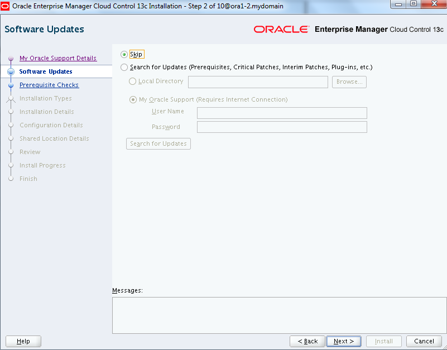The width and height of the screenshot is (447, 350).
Task: Go to the Prerequisite Checks step link
Action: coord(49,85)
